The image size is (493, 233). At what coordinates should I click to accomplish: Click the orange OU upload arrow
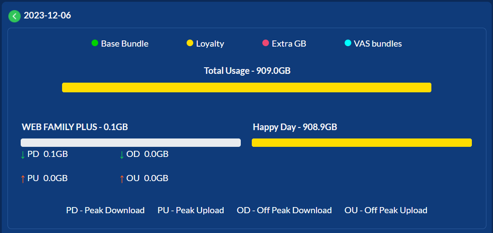[122, 179]
